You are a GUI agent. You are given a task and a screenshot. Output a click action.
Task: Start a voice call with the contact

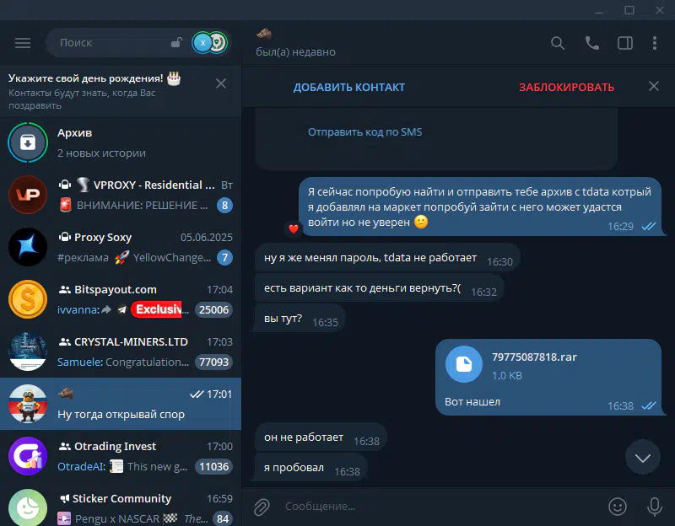[x=592, y=43]
